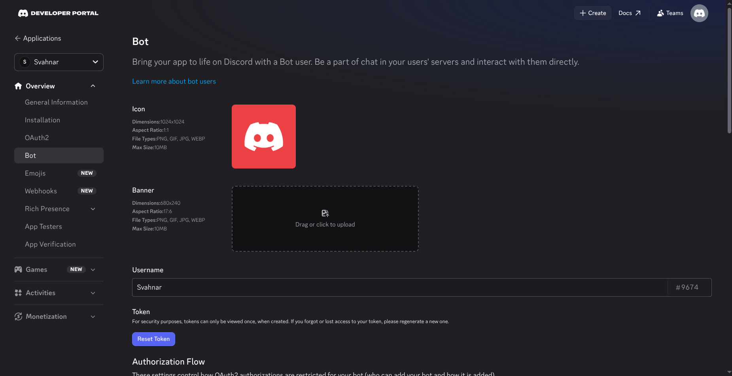Click the Create button
The image size is (732, 376).
tap(593, 13)
